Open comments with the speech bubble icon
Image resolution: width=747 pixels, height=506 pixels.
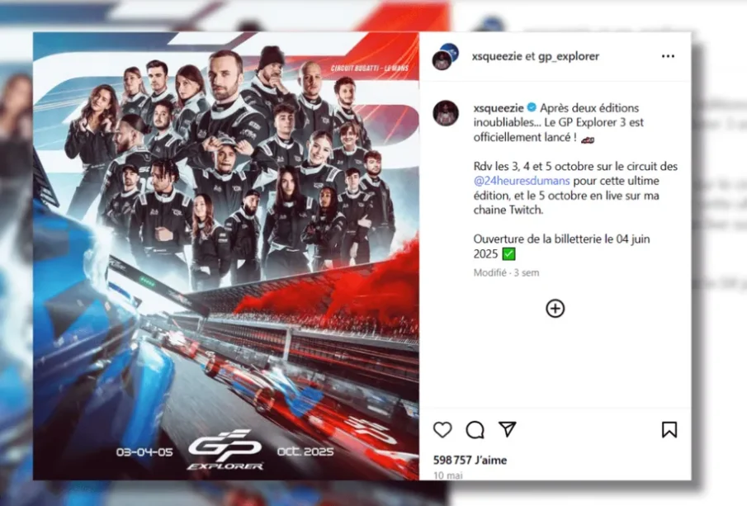[x=475, y=430]
